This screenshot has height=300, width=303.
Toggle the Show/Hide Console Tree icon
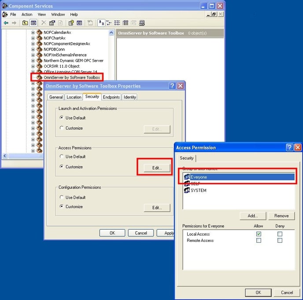33,23
